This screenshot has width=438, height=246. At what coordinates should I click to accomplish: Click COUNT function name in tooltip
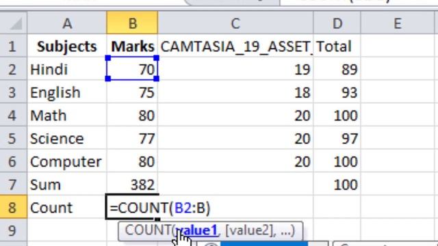pyautogui.click(x=148, y=230)
